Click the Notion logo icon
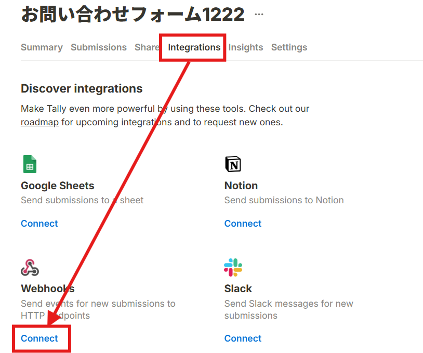This screenshot has height=353, width=423. (233, 164)
